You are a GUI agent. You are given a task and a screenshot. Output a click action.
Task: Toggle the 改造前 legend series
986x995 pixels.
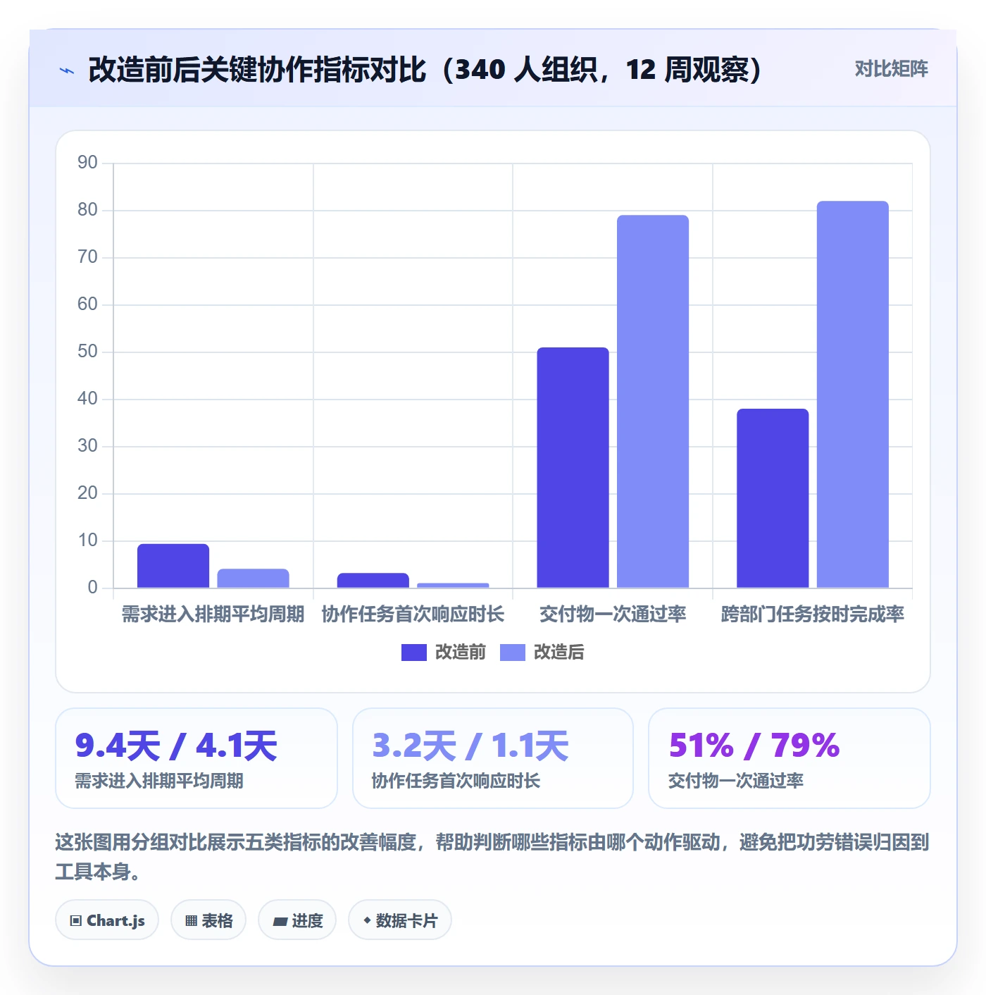tap(444, 653)
